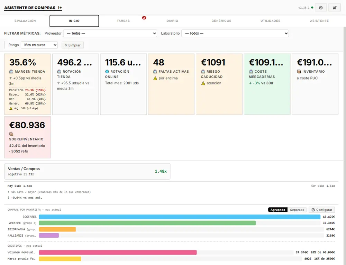Go to the Evaluación tab
This screenshot has height=265, width=346.
tap(25, 21)
